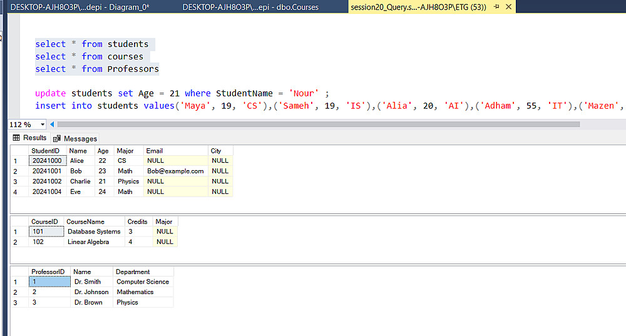Click the StudentID column header
626x336 pixels.
coord(47,151)
